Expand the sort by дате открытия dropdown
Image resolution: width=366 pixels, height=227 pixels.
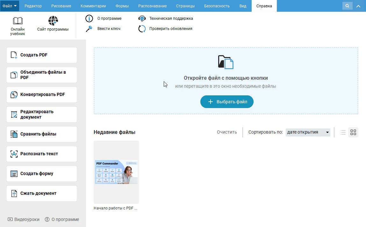(308, 132)
